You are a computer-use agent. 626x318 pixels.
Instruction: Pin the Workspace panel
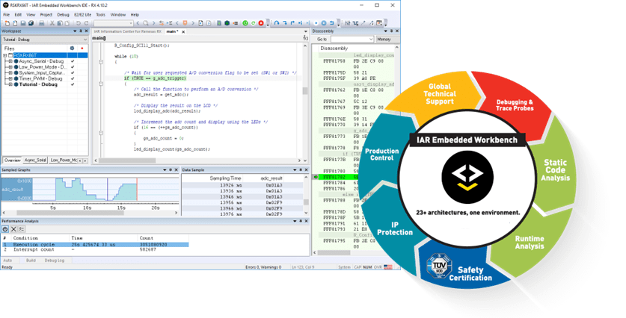click(81, 31)
